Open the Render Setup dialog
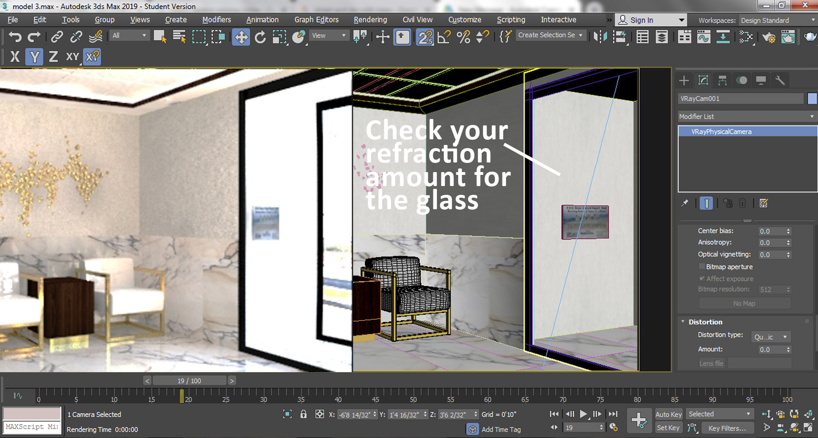This screenshot has width=818, height=438. point(770,37)
